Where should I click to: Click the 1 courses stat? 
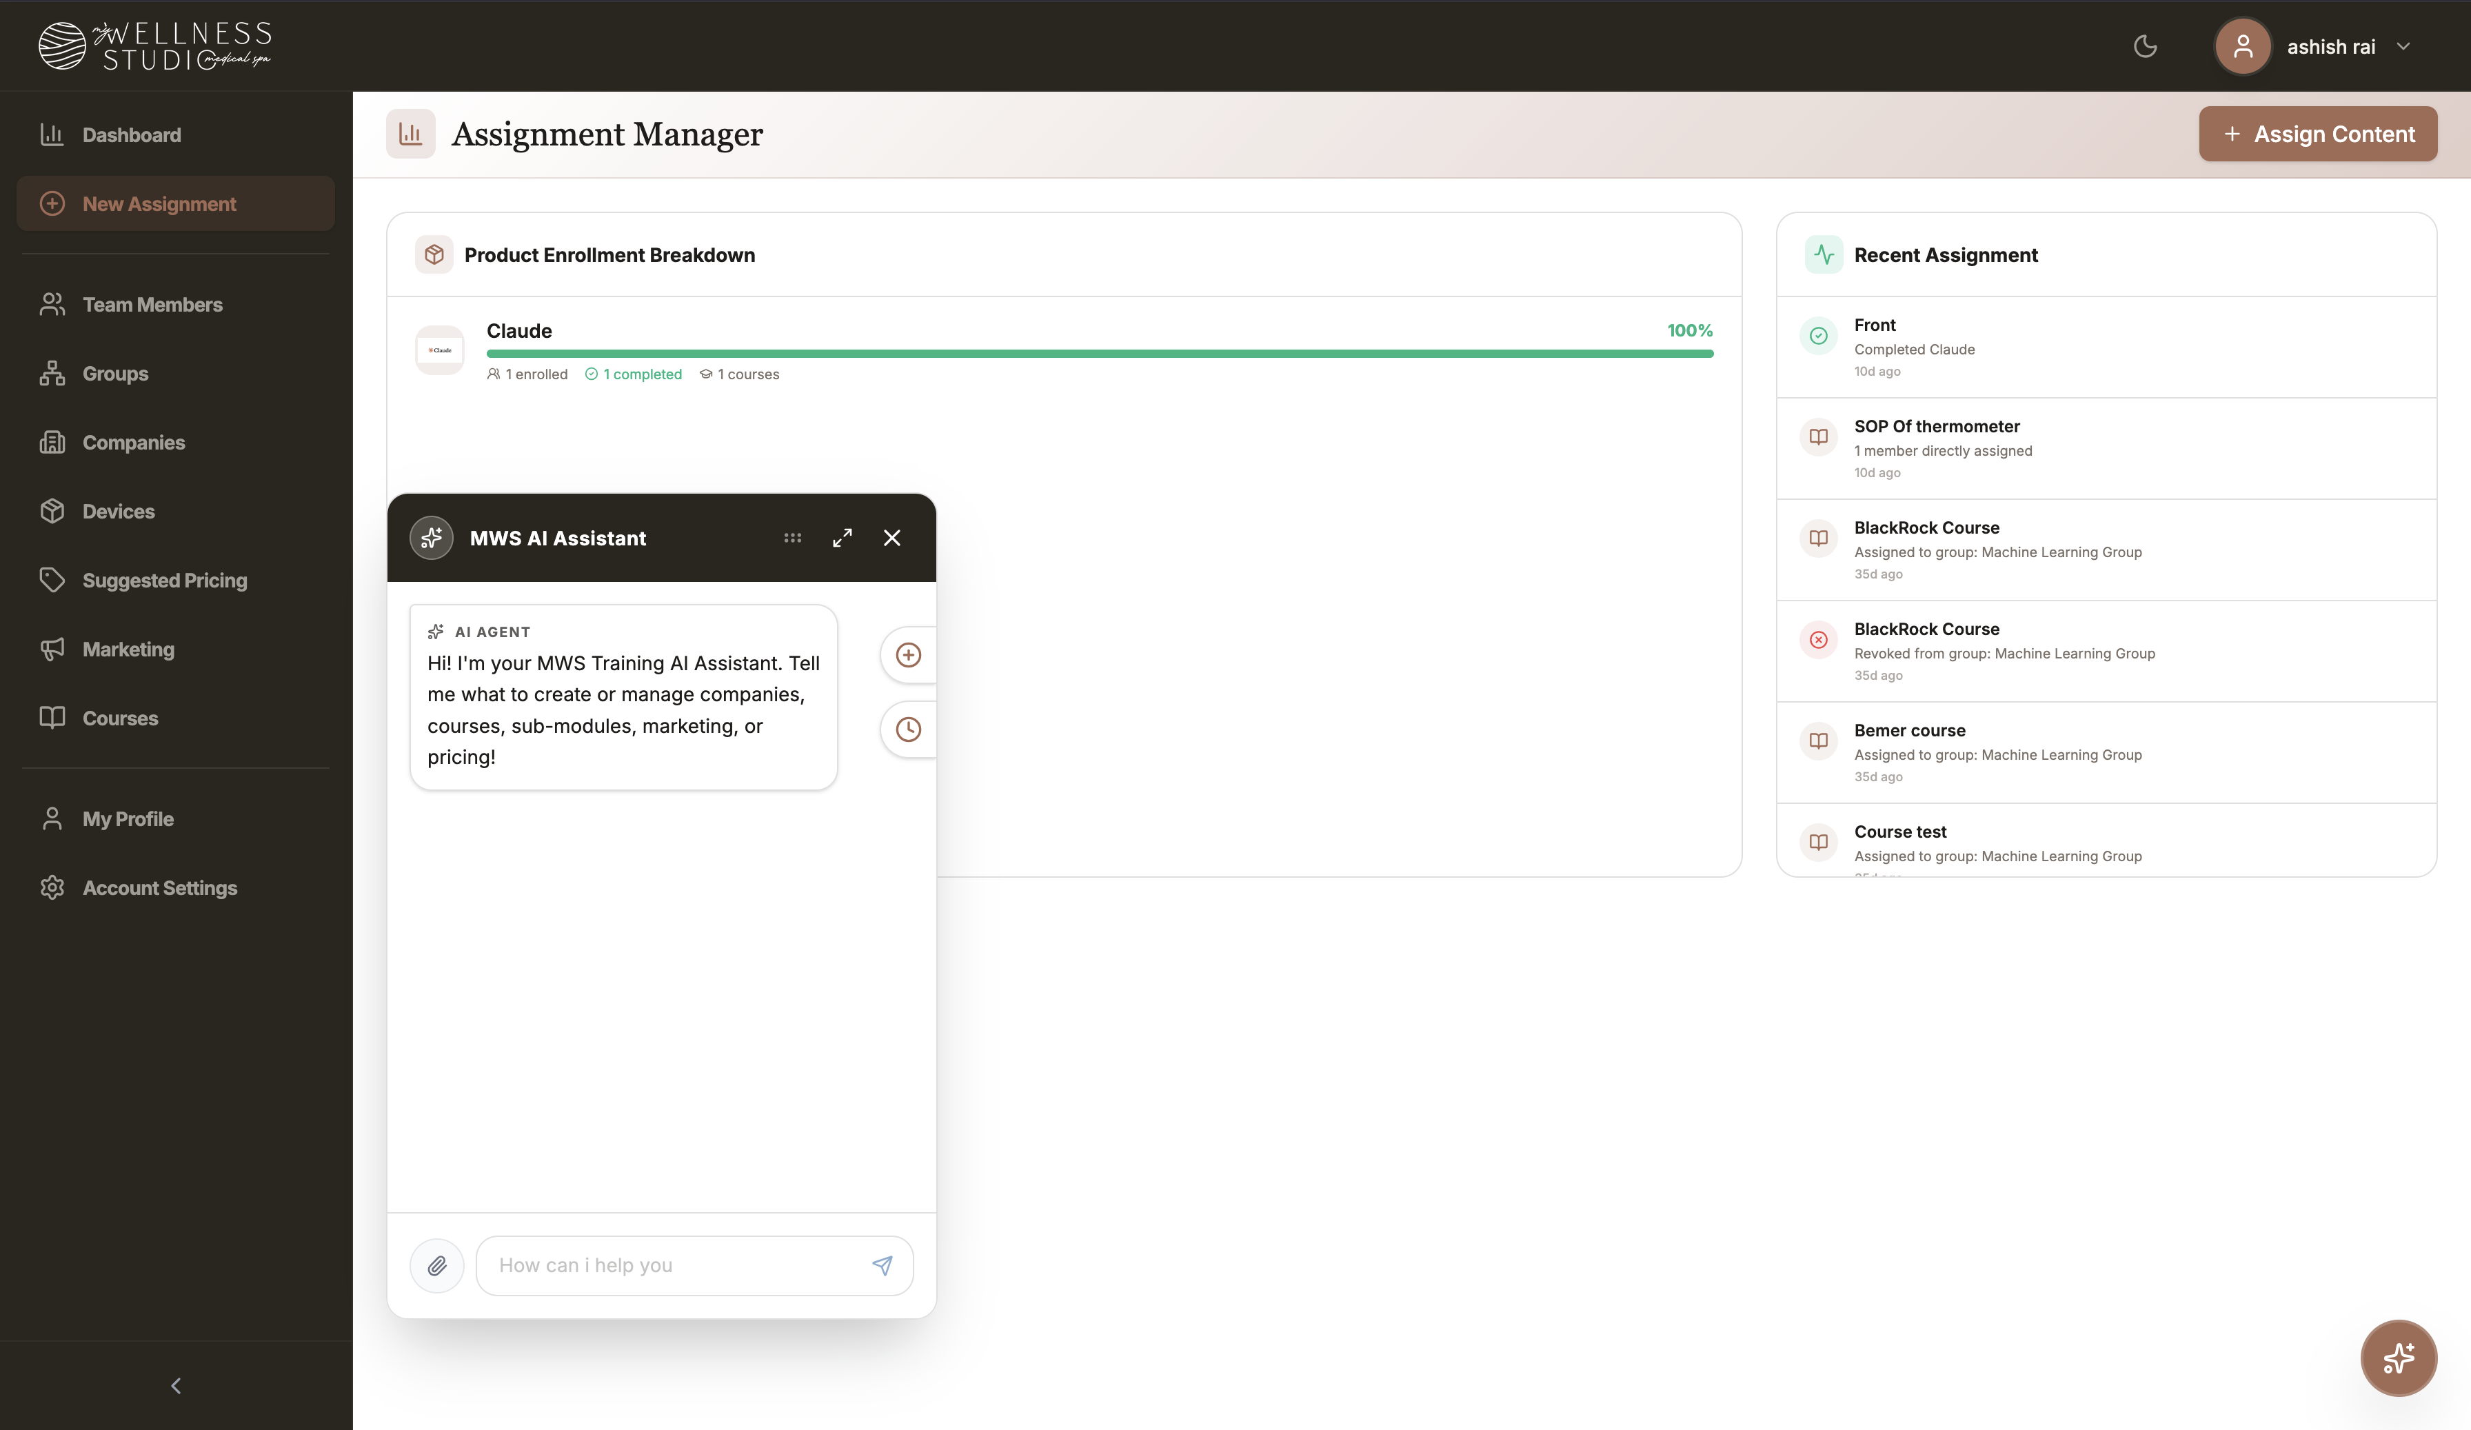pos(739,374)
